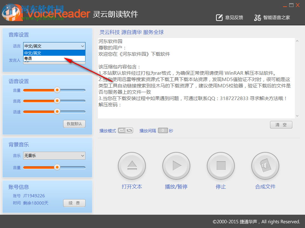Click the 合成文件 synthesize file icon
Viewport: 305px width, 228px height.
[x=265, y=166]
